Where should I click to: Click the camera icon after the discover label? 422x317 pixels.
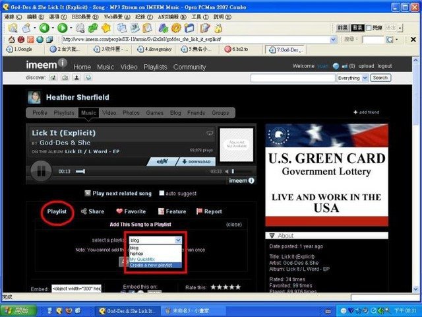[x=65, y=78]
